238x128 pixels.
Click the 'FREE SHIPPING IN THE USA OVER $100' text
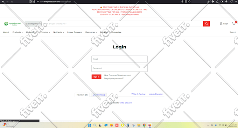click(x=121, y=7)
